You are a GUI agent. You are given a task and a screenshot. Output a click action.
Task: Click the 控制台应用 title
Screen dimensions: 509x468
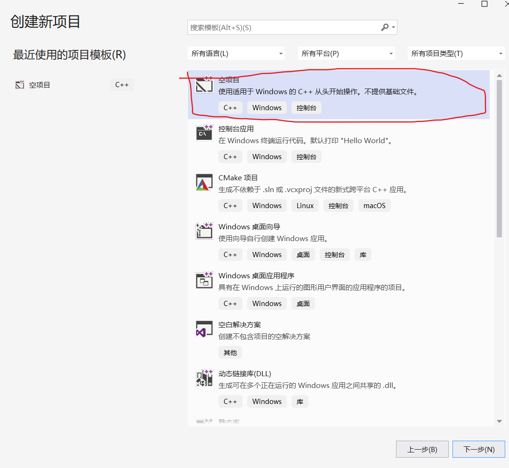coord(236,129)
